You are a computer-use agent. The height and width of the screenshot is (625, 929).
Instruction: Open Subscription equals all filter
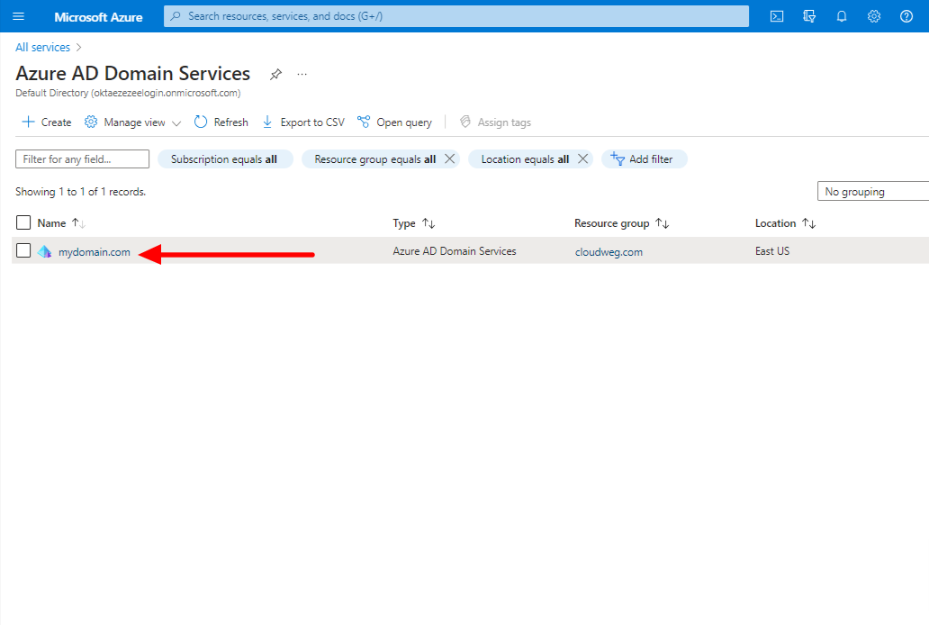(x=225, y=159)
